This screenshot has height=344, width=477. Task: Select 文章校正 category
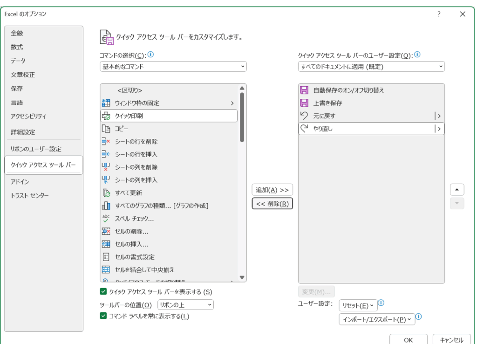44,75
